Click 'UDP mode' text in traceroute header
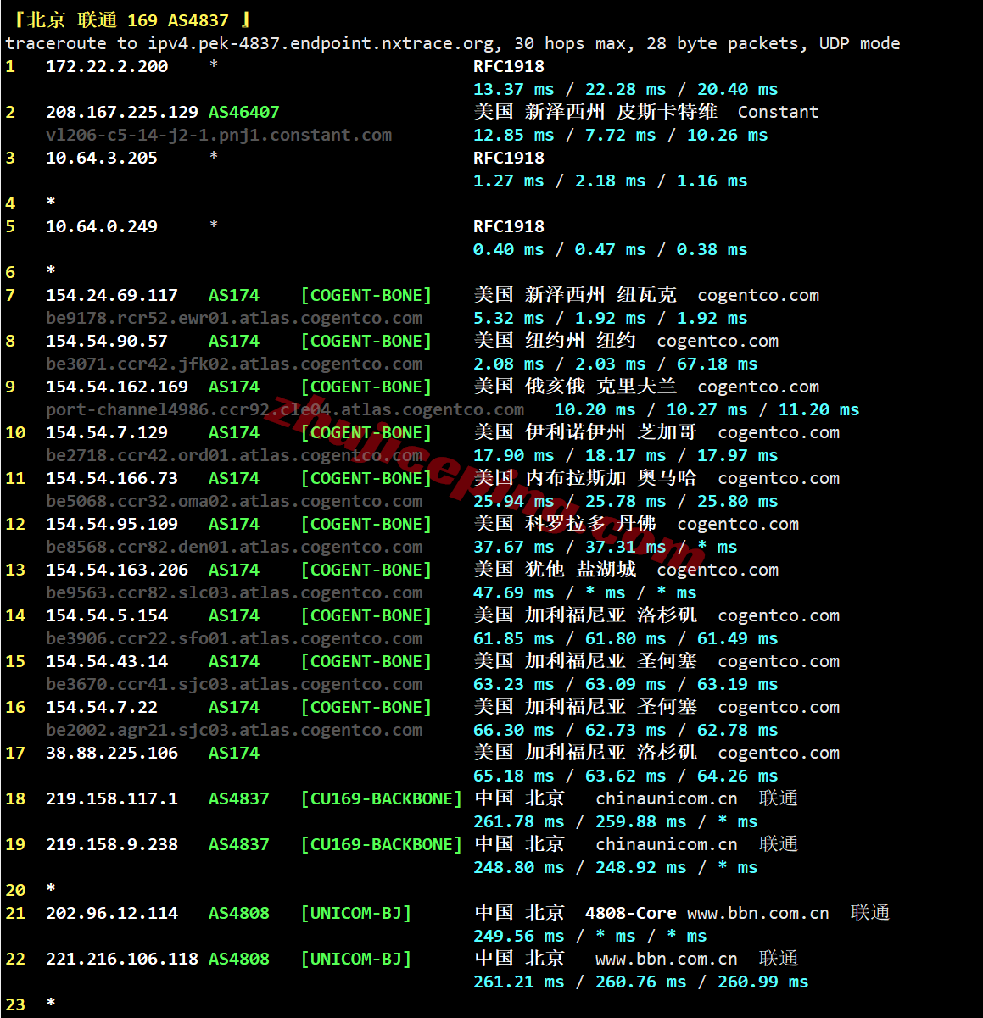The width and height of the screenshot is (983, 1018). (860, 43)
